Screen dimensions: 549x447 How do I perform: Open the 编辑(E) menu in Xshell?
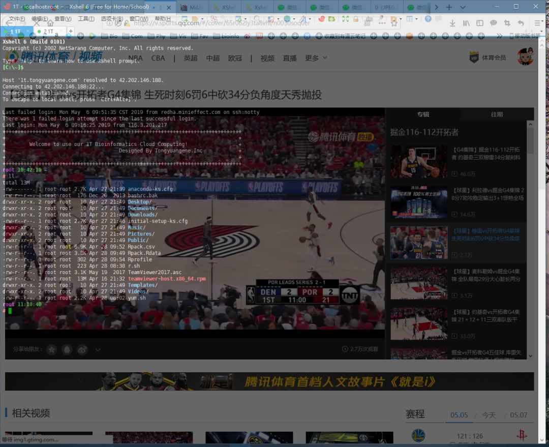40,19
